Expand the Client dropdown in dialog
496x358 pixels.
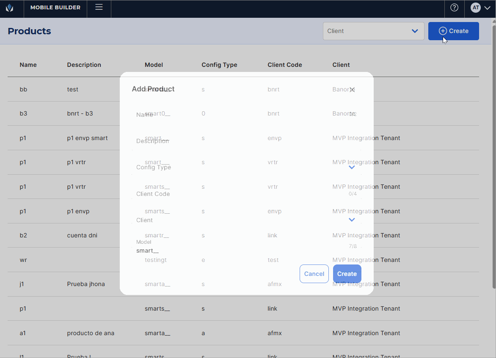(351, 220)
